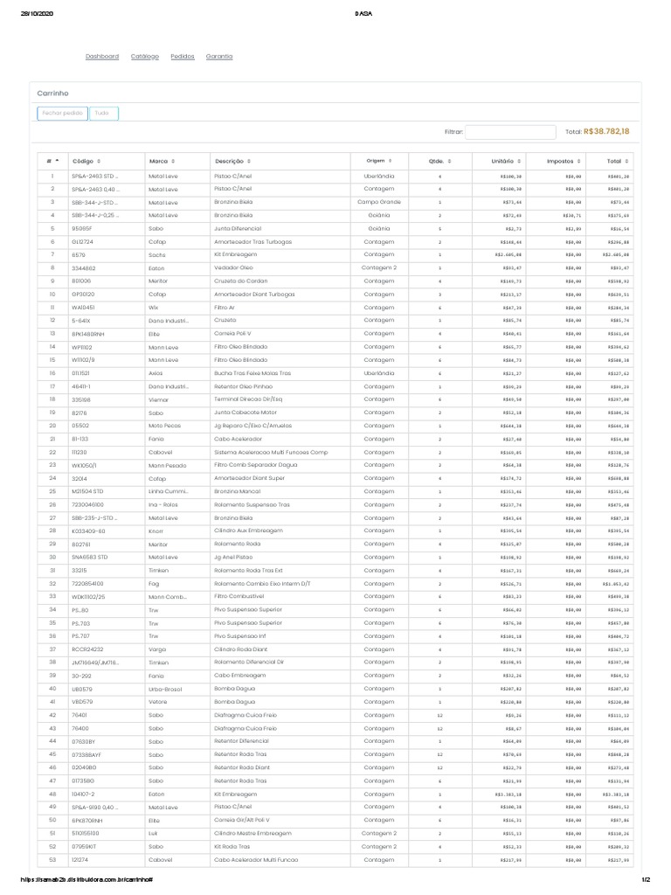Focus the Filtrar input field
The height and width of the screenshot is (895, 671).
pyautogui.click(x=510, y=132)
